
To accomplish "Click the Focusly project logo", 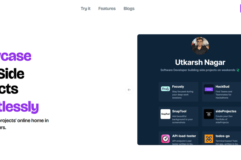I will [165, 89].
